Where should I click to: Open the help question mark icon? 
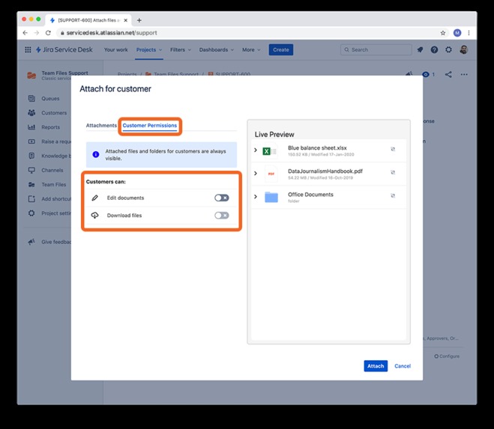(434, 49)
